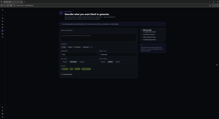Click the lightning bolt icon at sidebar bottom
Image resolution: width=219 pixels, height=119 pixels.
click(x=2, y=111)
